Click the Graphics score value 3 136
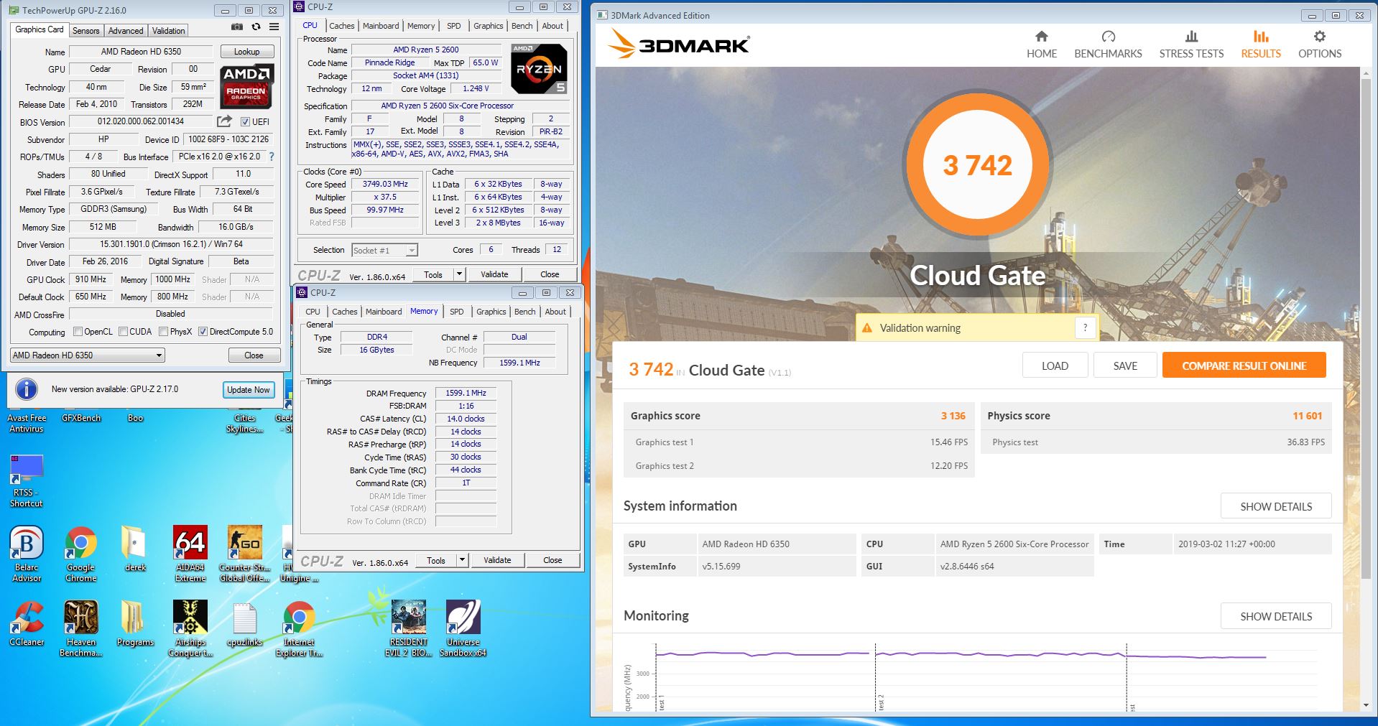Screen dimensions: 1378x726 click(x=953, y=416)
